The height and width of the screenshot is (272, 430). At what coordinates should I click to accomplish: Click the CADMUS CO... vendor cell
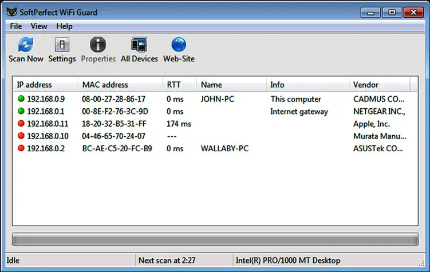tap(378, 99)
